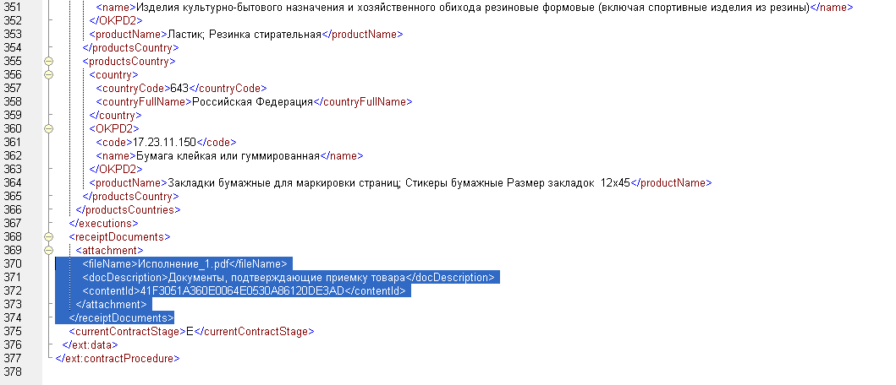Click the closing OKPD2 tag on line 352
This screenshot has height=385, width=896.
point(116,20)
